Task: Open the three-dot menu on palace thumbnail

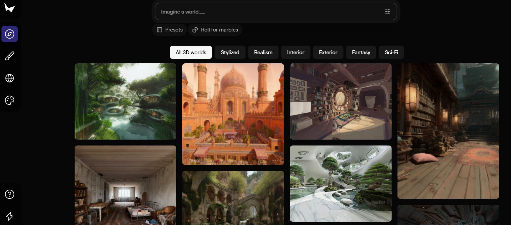Action: 275,161
